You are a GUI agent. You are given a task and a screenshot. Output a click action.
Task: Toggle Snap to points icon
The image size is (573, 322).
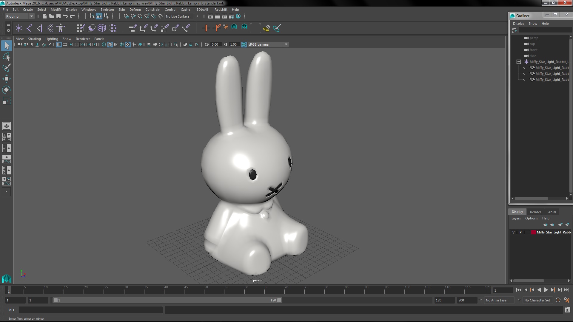[x=140, y=16]
